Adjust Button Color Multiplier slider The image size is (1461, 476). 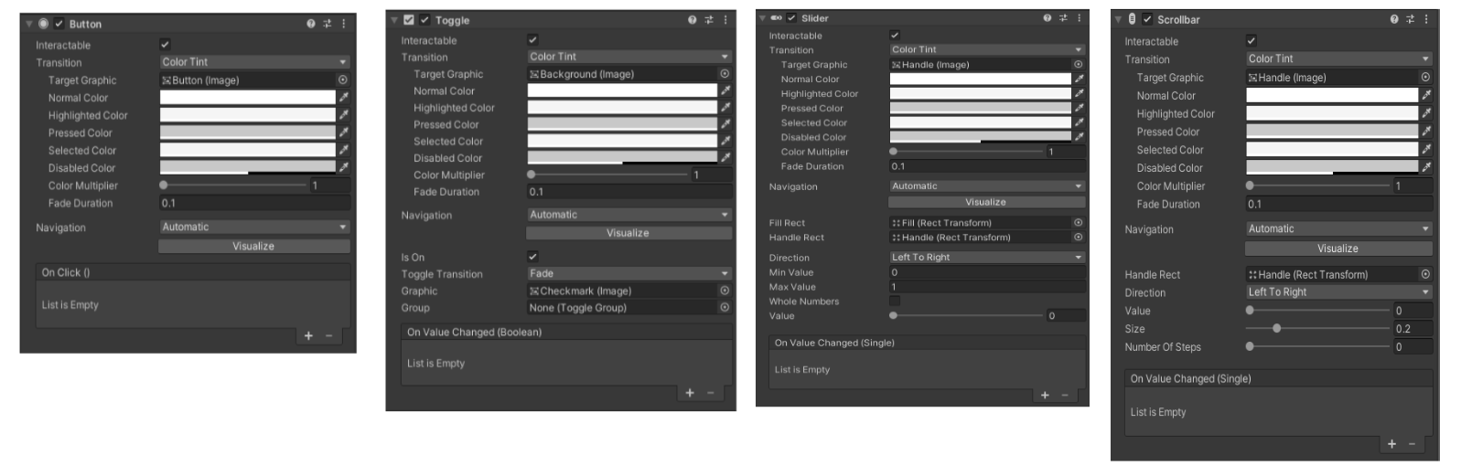233,185
